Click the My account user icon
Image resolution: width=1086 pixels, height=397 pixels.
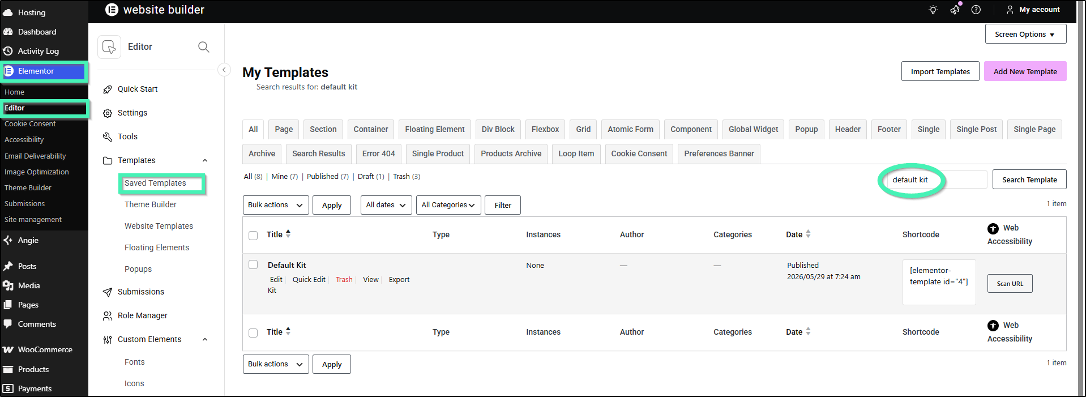[1010, 10]
